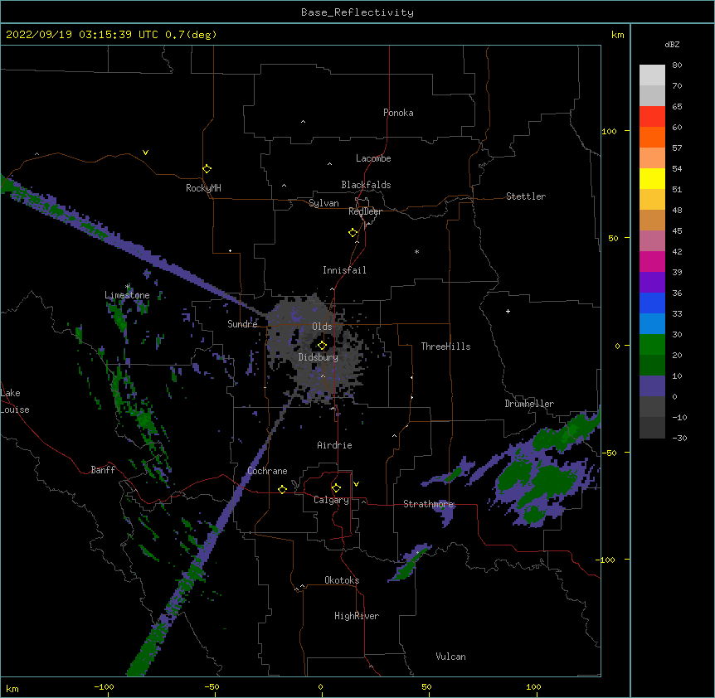Click the RedDeer city label
The height and width of the screenshot is (698, 715).
[x=365, y=211]
